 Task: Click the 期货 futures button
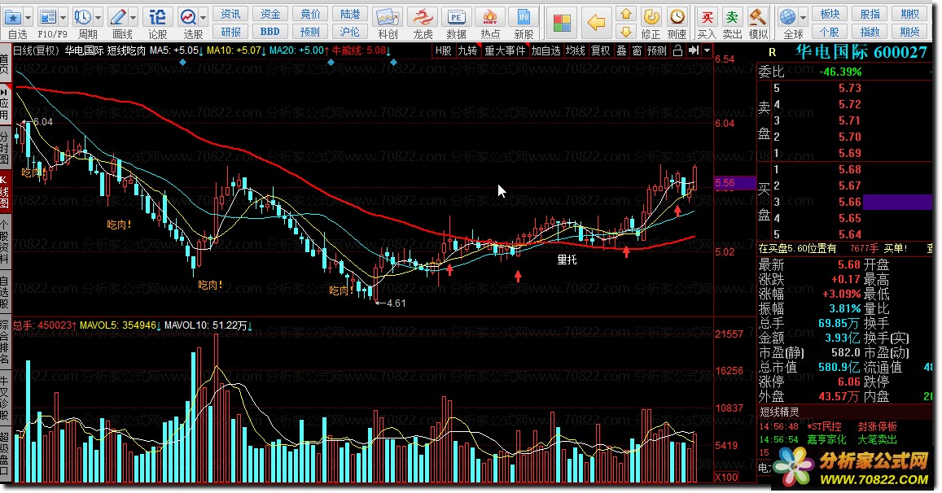[x=909, y=32]
